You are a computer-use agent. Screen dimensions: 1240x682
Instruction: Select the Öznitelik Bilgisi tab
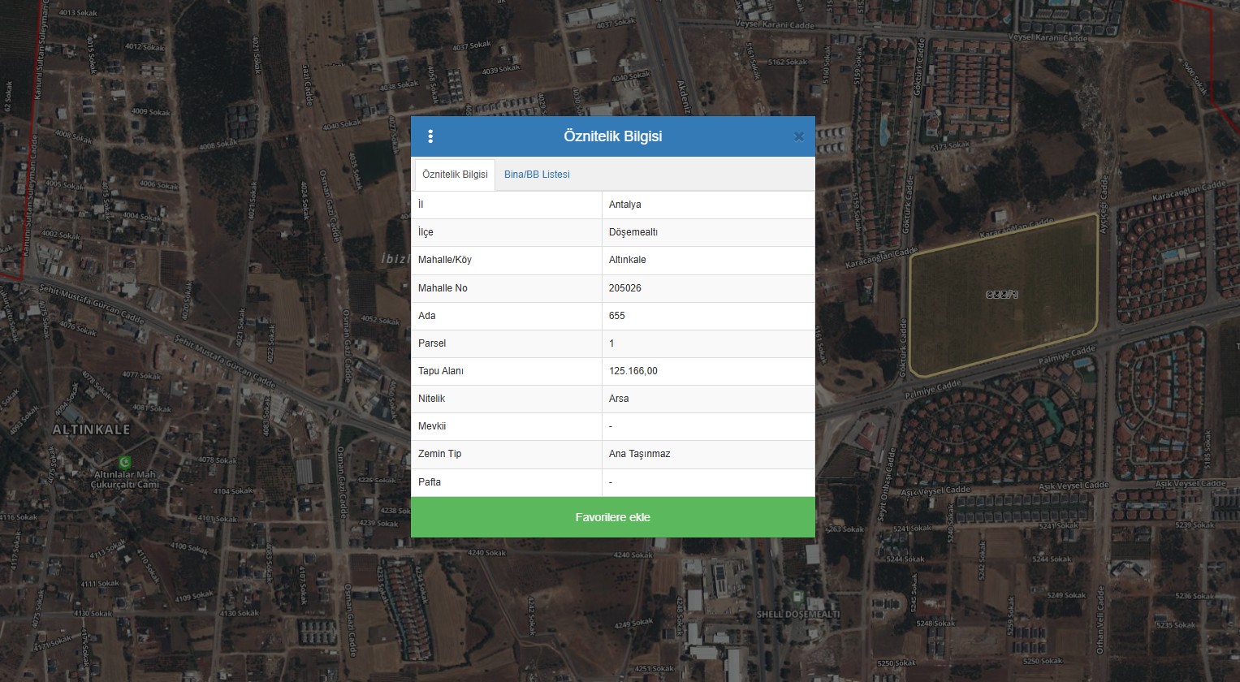pos(455,175)
